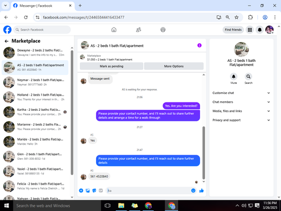Click the chat messages scrollbar thumb
The image size is (281, 211).
point(203,153)
